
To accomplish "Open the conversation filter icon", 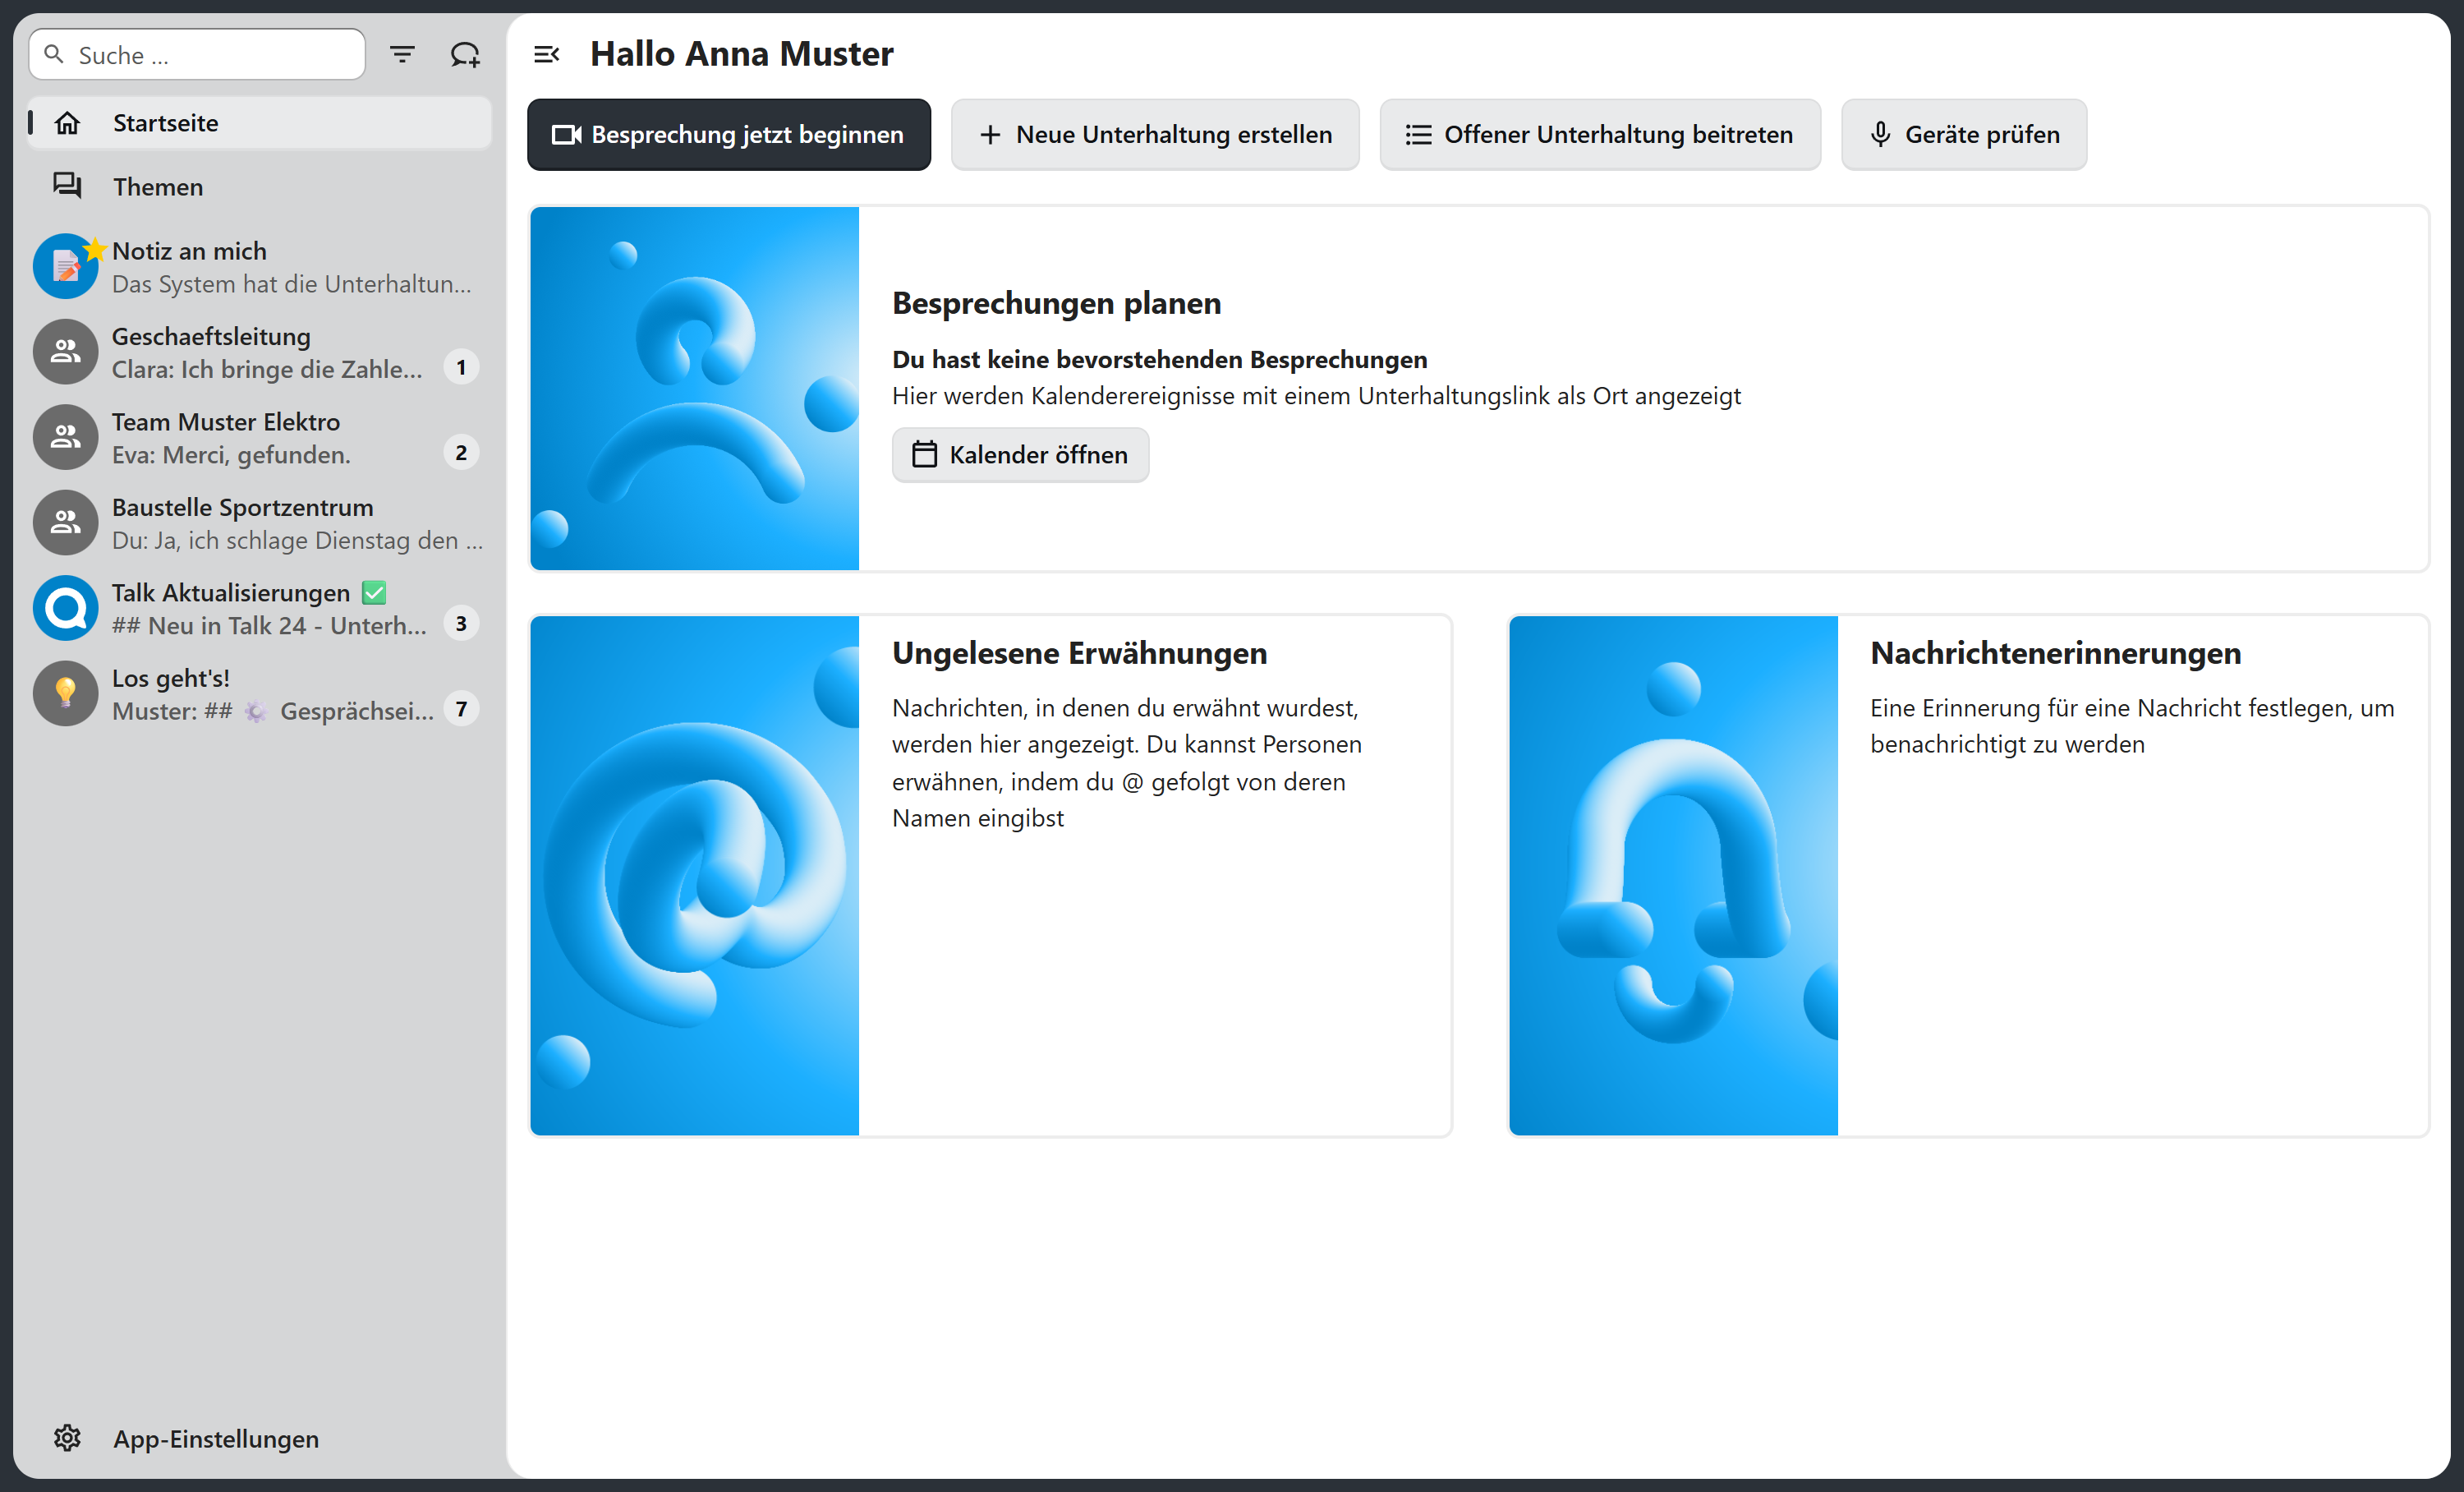I will pos(402,55).
